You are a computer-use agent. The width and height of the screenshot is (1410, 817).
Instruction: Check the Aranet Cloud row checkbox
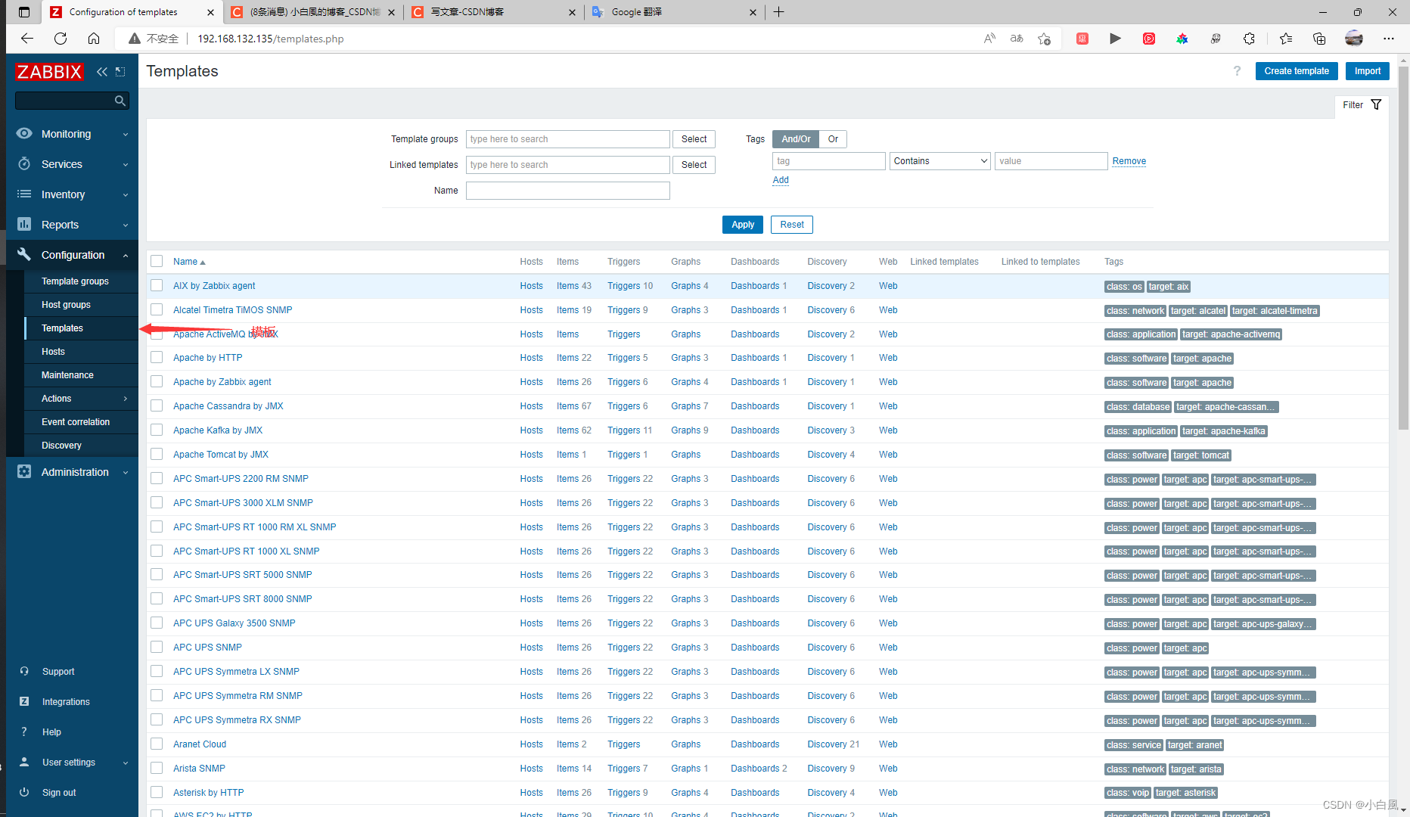pyautogui.click(x=157, y=744)
